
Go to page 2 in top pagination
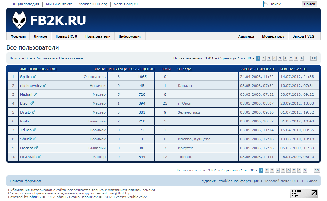[263, 58]
